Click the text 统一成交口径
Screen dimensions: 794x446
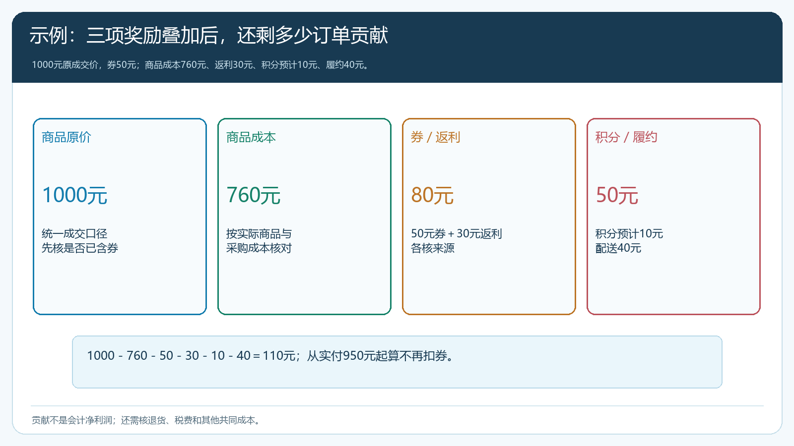(x=74, y=233)
